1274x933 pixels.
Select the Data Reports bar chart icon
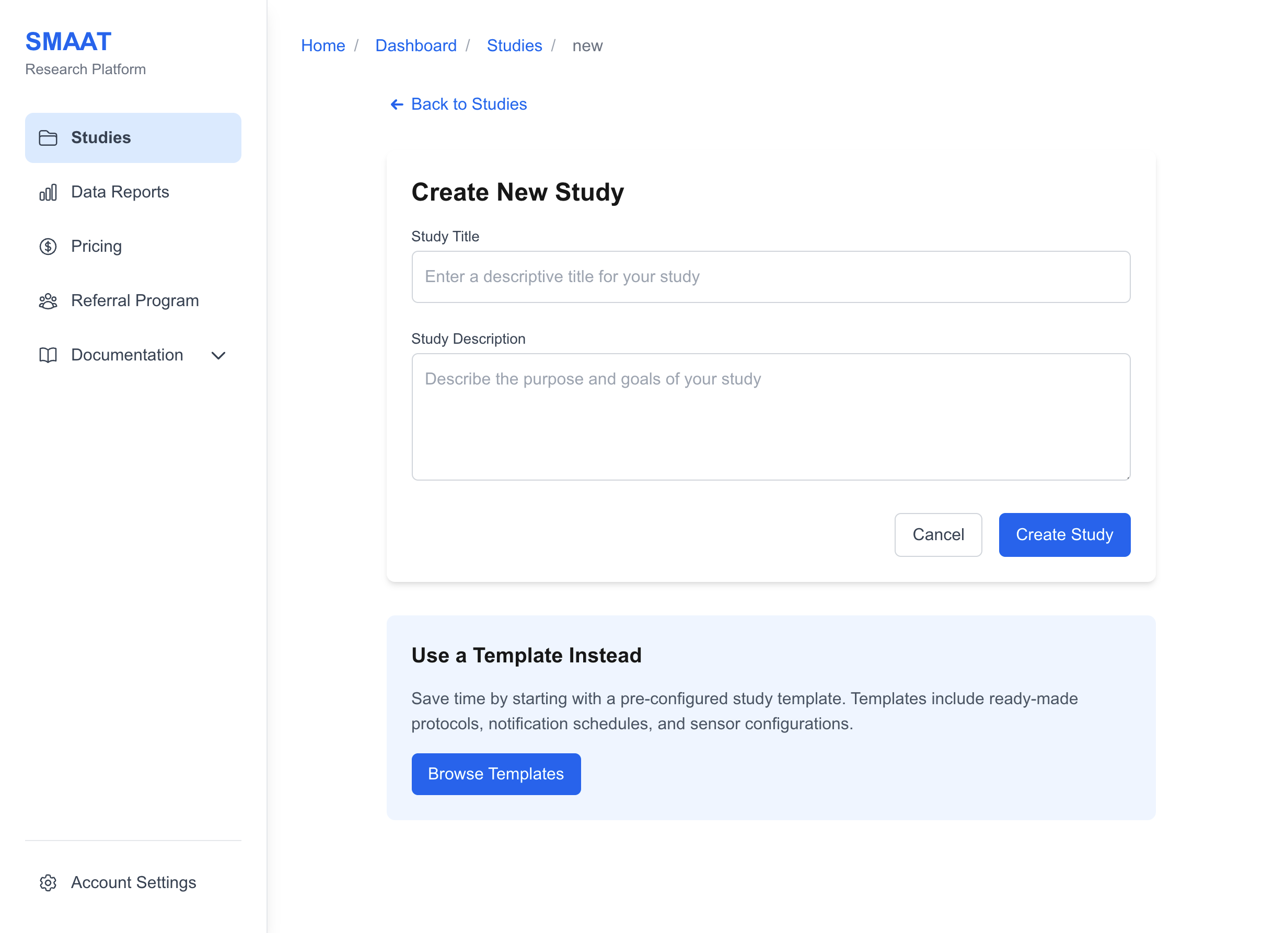[48, 191]
